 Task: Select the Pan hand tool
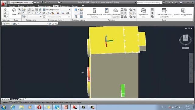[5, 10]
